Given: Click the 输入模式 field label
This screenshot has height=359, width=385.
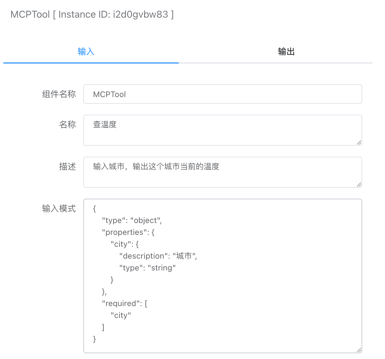Looking at the screenshot, I should 59,208.
